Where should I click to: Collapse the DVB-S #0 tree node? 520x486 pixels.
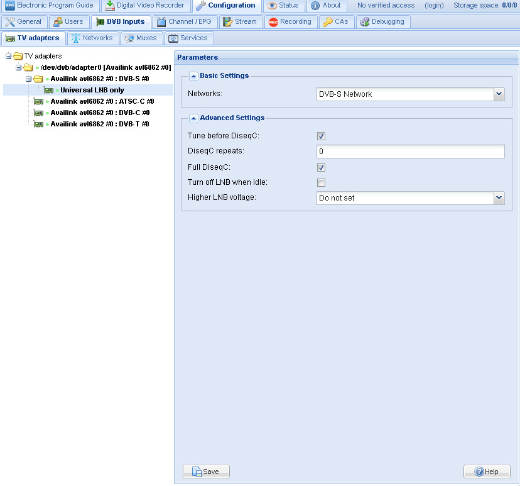28,79
